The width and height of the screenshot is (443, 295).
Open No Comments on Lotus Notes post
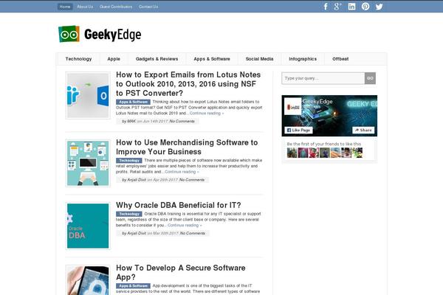(182, 121)
